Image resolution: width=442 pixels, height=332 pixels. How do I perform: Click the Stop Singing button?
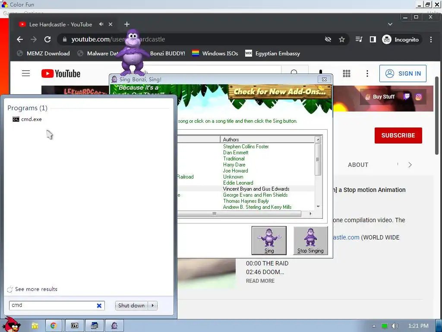[x=310, y=240]
